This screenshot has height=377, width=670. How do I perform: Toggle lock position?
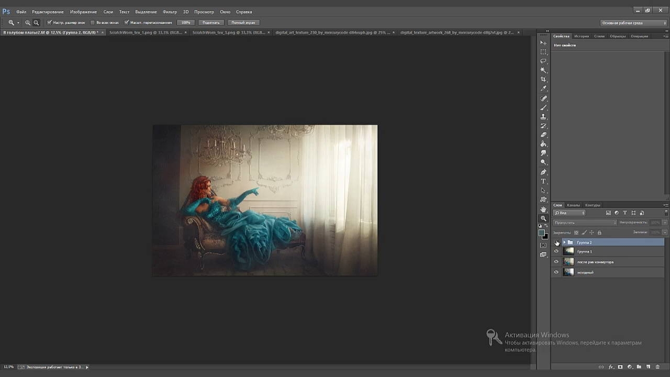pyautogui.click(x=592, y=232)
